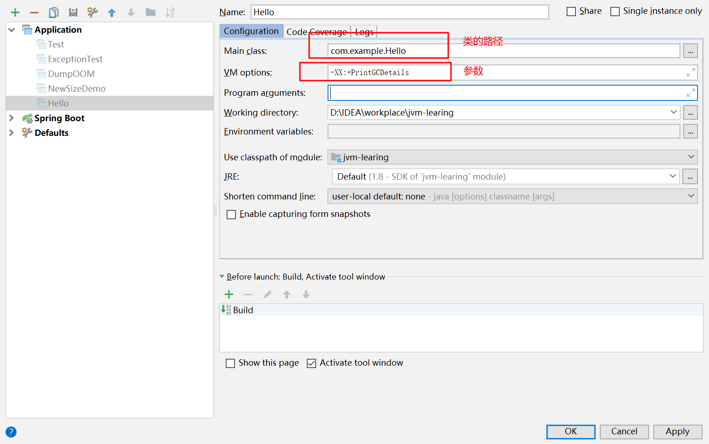Screen dimensions: 709x444
Task: Create a new folder for configurations
Action: (151, 12)
